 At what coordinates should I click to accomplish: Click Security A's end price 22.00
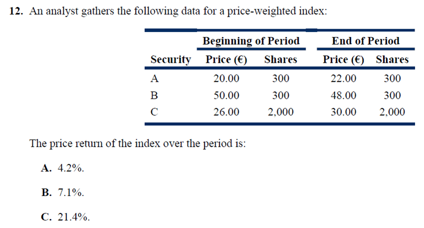tap(343, 78)
